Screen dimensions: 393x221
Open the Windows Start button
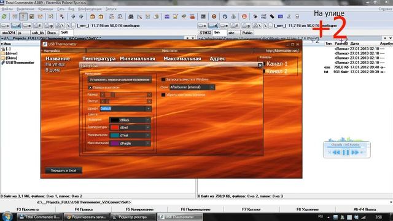[x=7, y=217]
